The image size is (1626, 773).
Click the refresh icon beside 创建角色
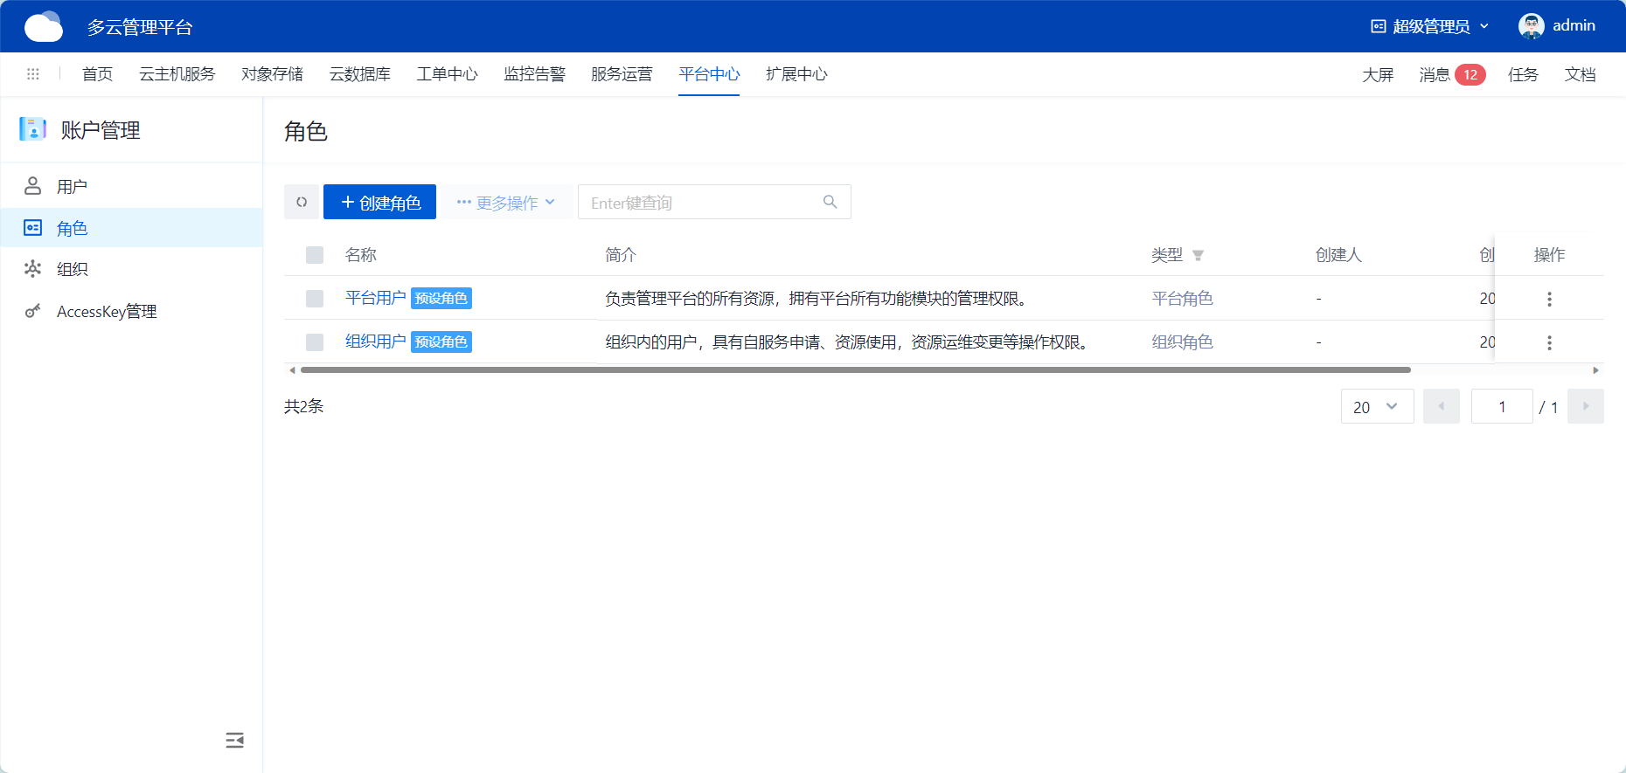click(302, 202)
